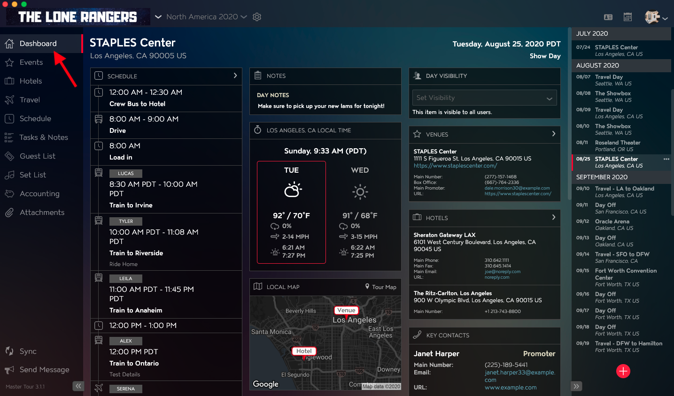
Task: Select 09/12 Oracle Arena date
Action: tap(621, 225)
